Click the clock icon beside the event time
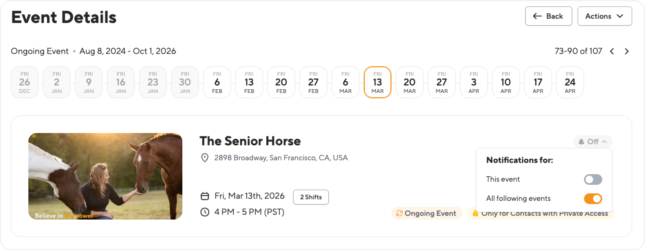The width and height of the screenshot is (645, 250). (x=205, y=212)
